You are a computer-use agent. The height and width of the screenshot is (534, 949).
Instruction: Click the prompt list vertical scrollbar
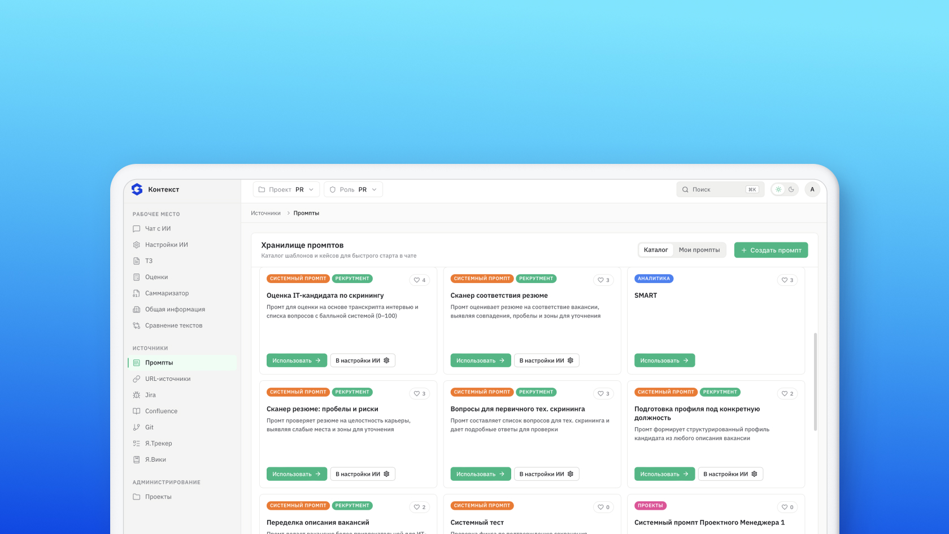pos(815,382)
